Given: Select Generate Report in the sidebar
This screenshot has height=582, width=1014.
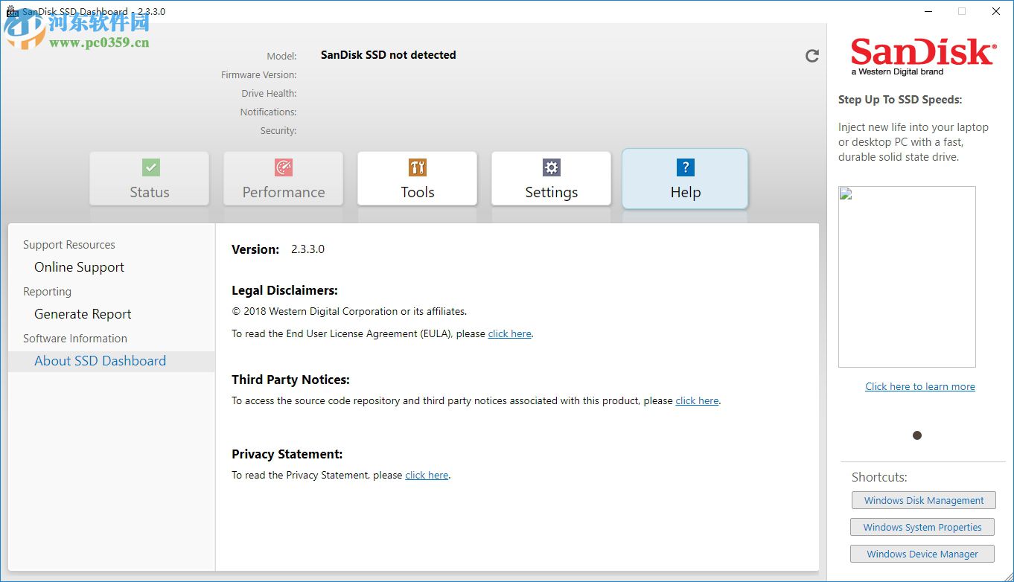Looking at the screenshot, I should 83,314.
